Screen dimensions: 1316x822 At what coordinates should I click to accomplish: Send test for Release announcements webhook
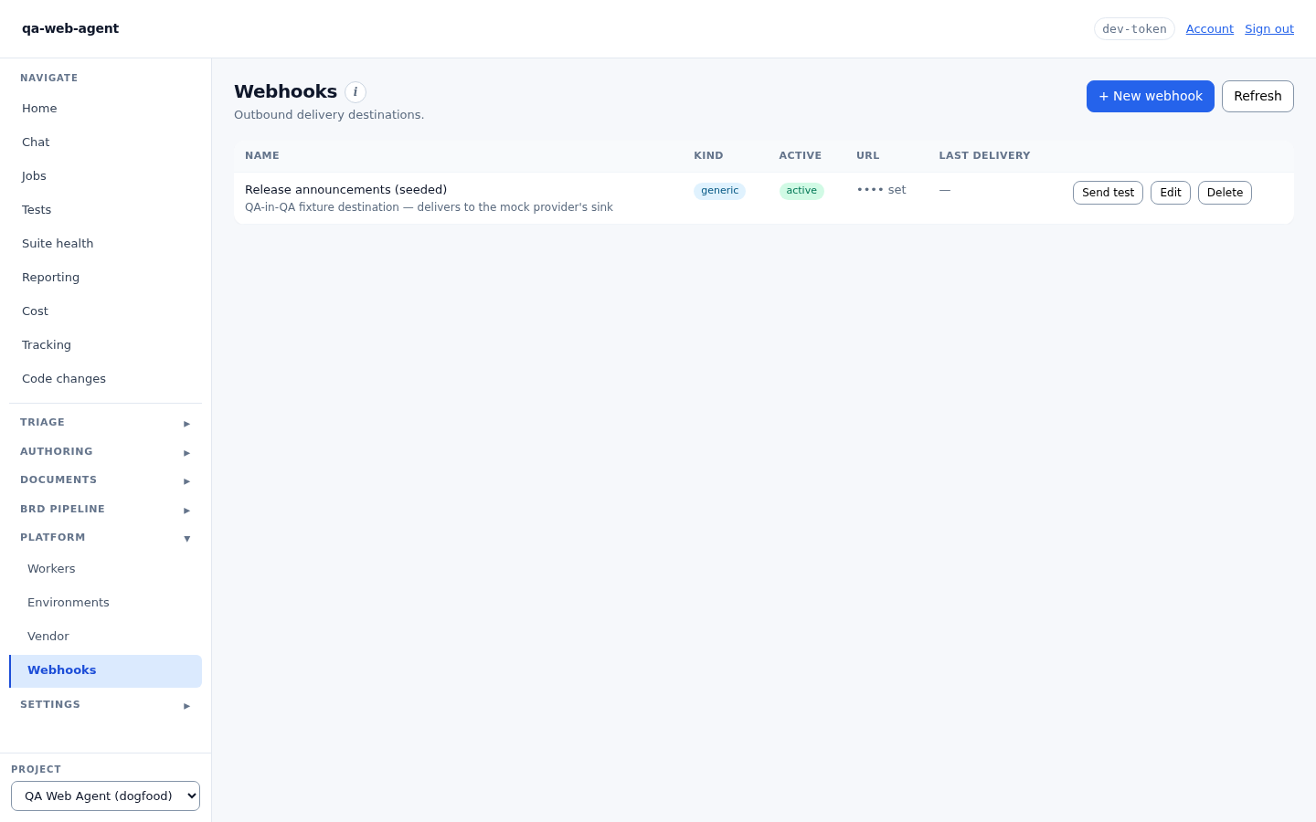tap(1108, 193)
